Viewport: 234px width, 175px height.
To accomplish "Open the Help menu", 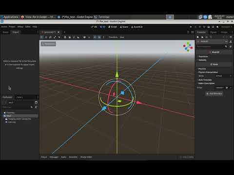I will pyautogui.click(x=35, y=27).
